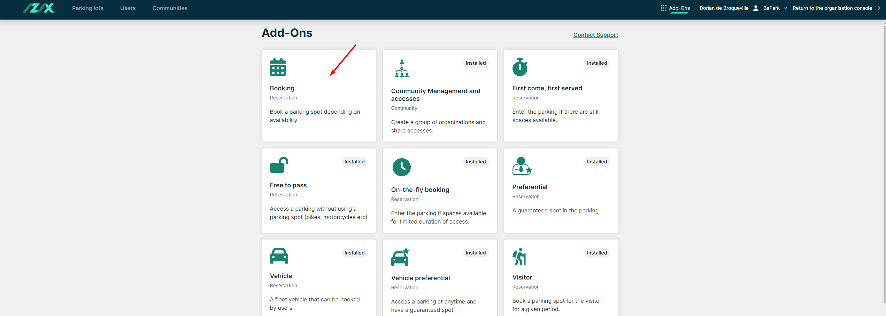Screen dimensions: 886x316
Task: Click the izix logo in the header
Action: [39, 8]
